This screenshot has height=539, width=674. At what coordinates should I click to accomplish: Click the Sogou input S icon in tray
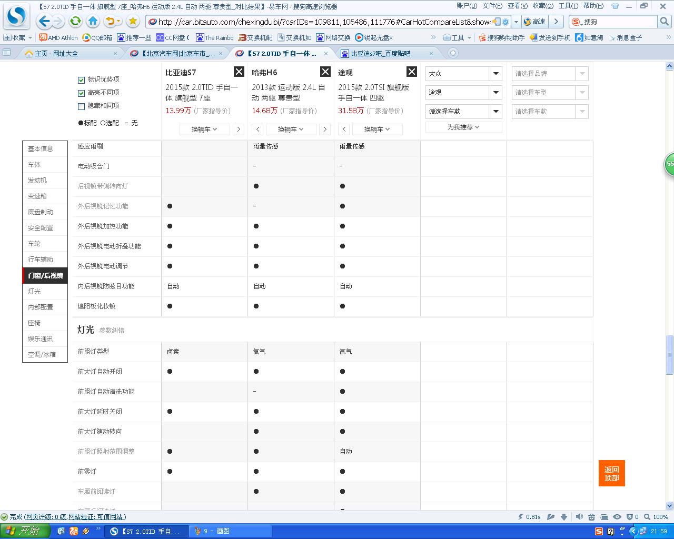pyautogui.click(x=599, y=531)
